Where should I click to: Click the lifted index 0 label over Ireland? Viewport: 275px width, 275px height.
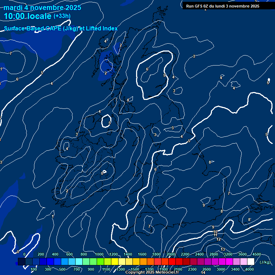click(x=102, y=173)
